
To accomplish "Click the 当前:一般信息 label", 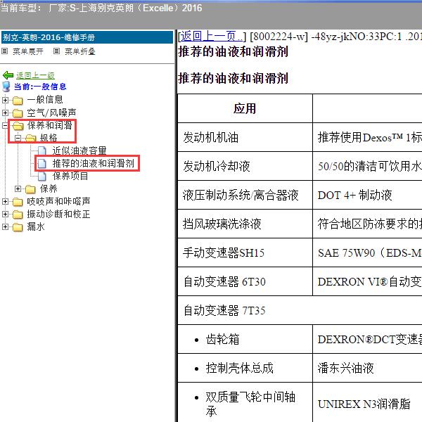I will click(40, 87).
